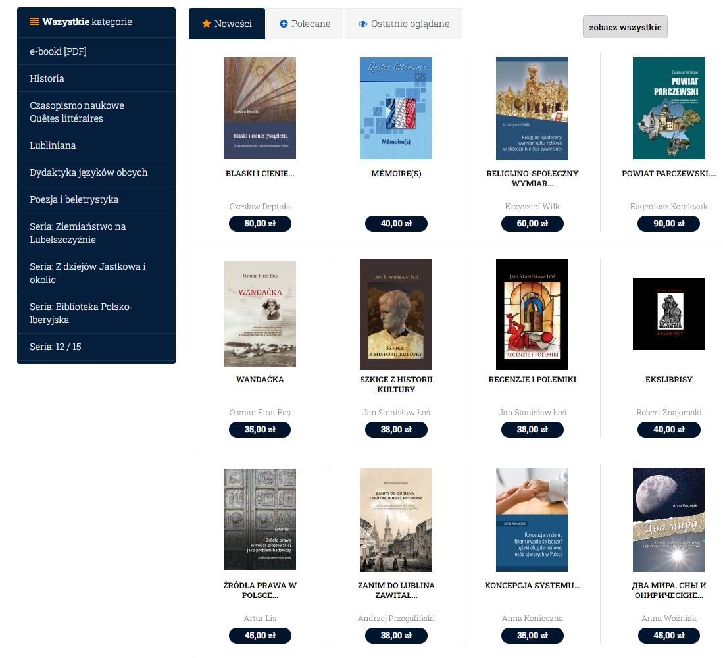723x658 pixels.
Task: Open the Wandaćka book cover
Action: click(260, 314)
